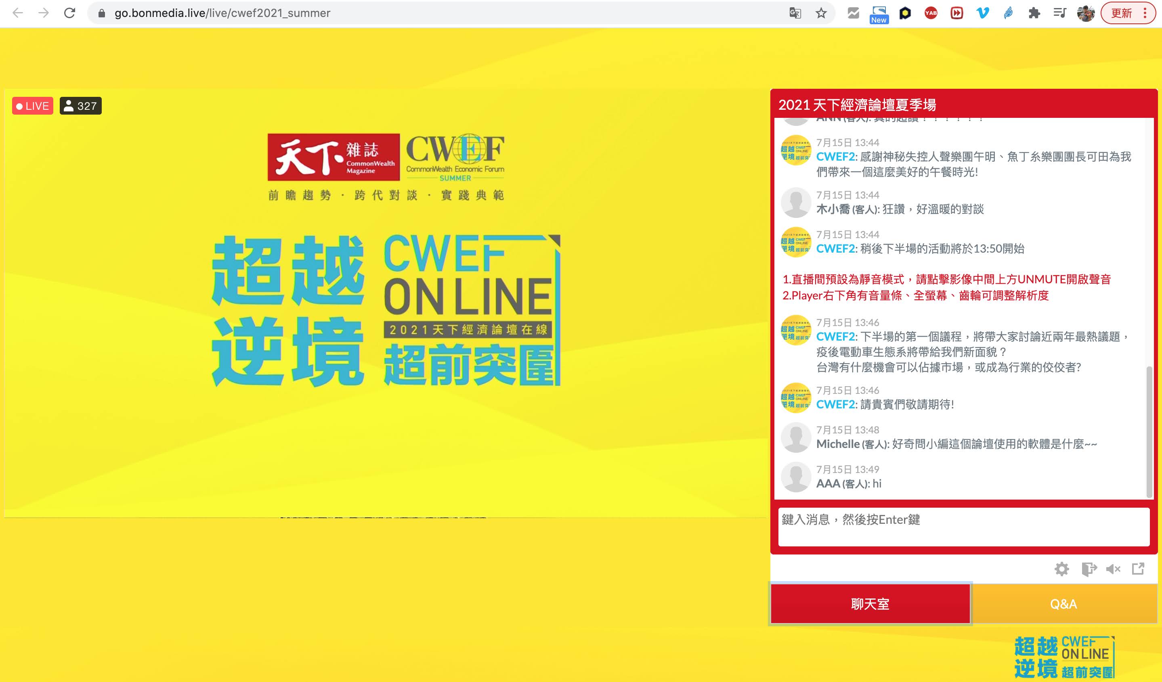The width and height of the screenshot is (1162, 682).
Task: Click the address bar URL
Action: [x=222, y=13]
